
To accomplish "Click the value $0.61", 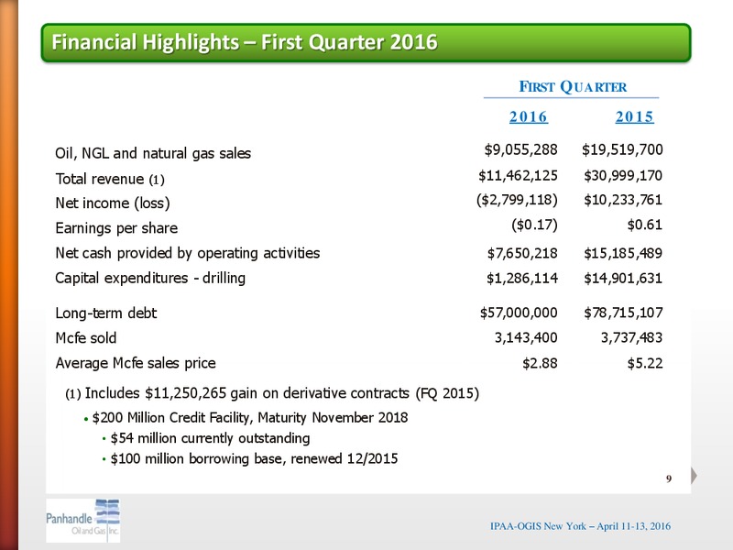I will click(x=645, y=225).
